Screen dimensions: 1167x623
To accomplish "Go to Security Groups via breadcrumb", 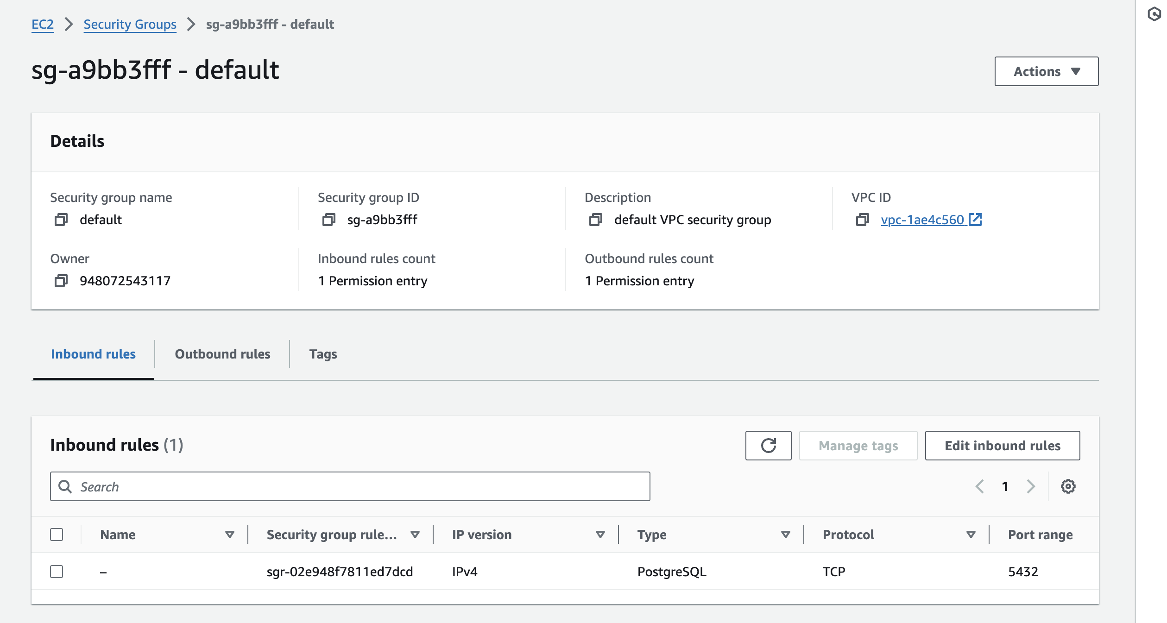I will tap(130, 24).
